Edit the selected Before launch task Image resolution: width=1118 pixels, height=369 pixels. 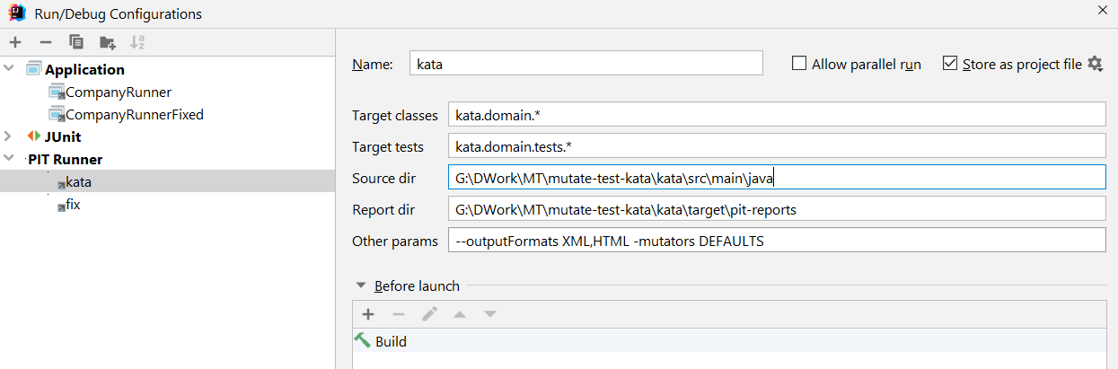point(430,314)
